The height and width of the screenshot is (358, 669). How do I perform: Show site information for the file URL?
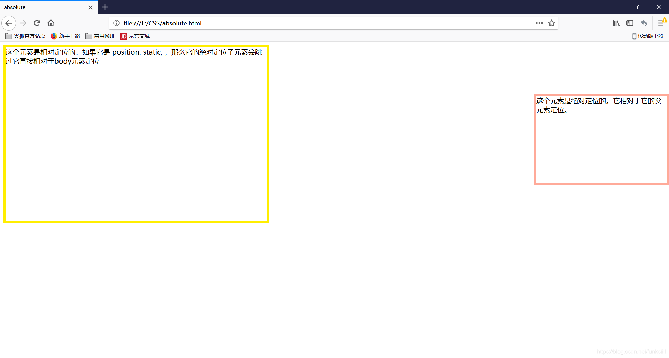click(116, 23)
